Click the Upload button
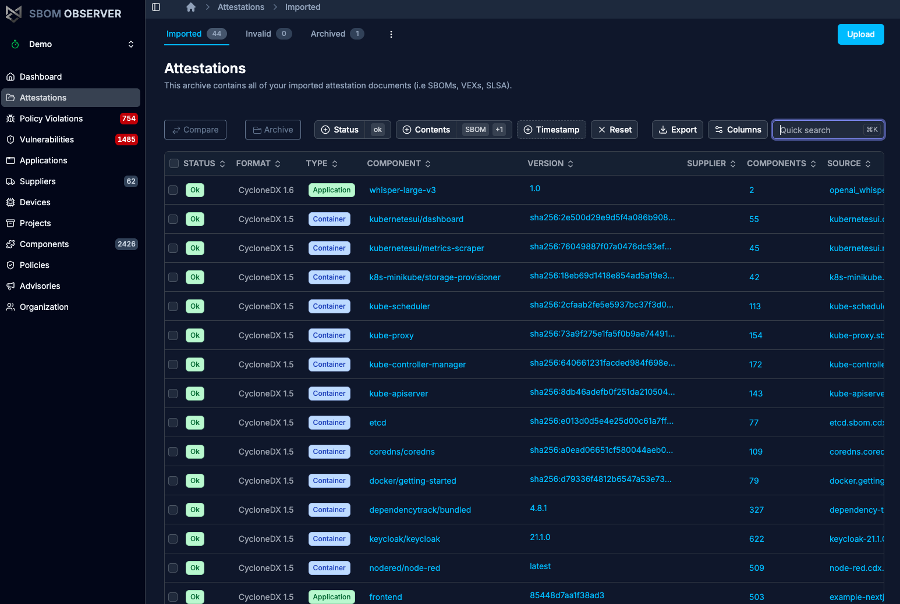Screen dimensions: 900x604 click(861, 34)
